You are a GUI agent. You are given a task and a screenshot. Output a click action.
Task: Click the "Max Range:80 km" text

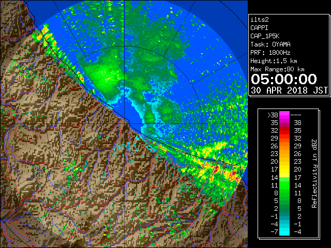[x=277, y=69]
